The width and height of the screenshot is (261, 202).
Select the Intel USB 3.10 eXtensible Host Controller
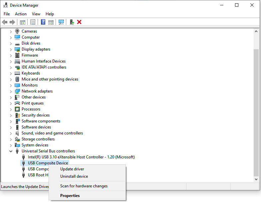(x=81, y=157)
